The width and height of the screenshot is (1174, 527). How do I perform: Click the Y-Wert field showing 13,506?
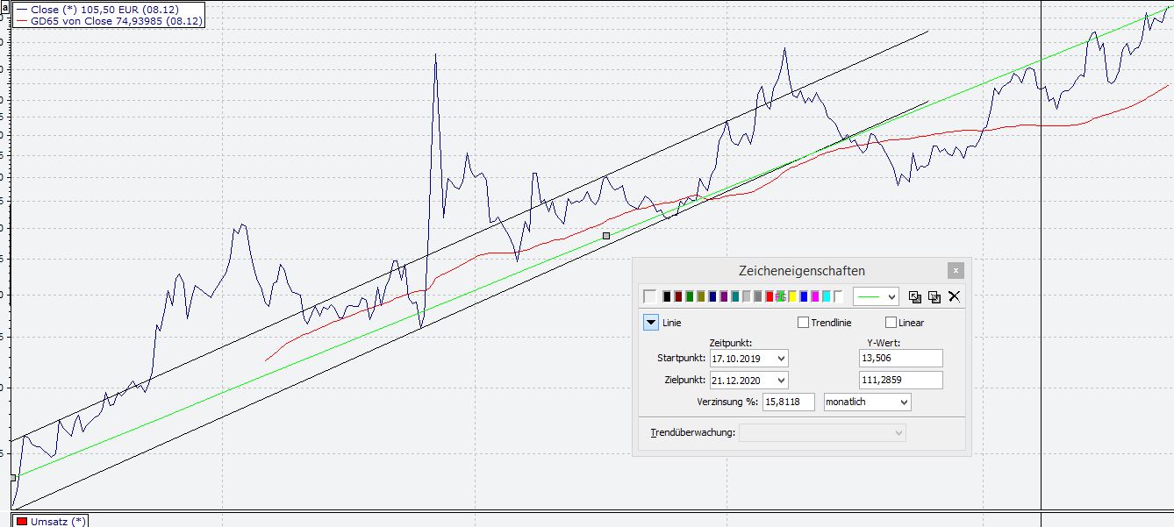tap(899, 358)
